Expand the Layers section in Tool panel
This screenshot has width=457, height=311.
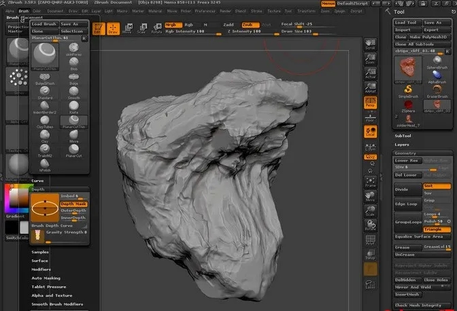pyautogui.click(x=403, y=145)
